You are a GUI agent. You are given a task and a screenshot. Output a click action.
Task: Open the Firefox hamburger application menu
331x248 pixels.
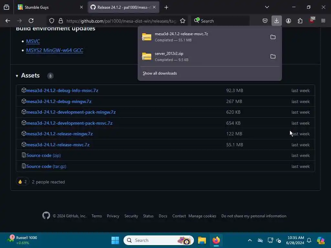click(x=323, y=21)
